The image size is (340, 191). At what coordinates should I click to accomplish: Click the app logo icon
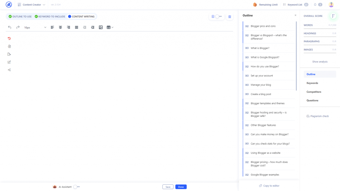click(x=9, y=5)
